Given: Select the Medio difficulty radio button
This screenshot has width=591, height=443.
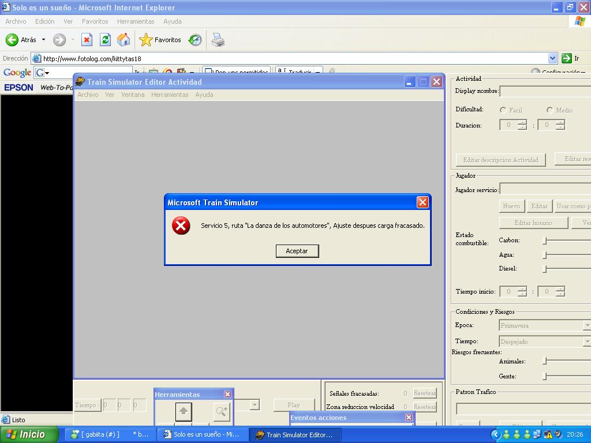Looking at the screenshot, I should coord(549,110).
